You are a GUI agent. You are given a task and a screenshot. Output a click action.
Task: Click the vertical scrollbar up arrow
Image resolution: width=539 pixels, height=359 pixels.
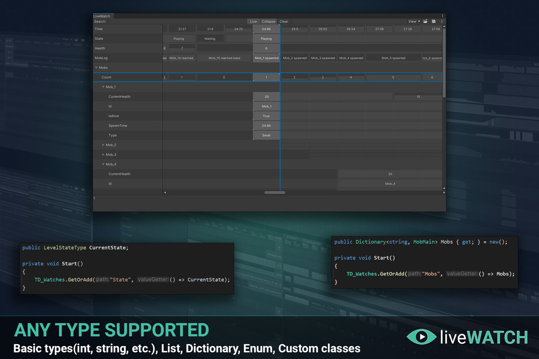tap(444, 26)
